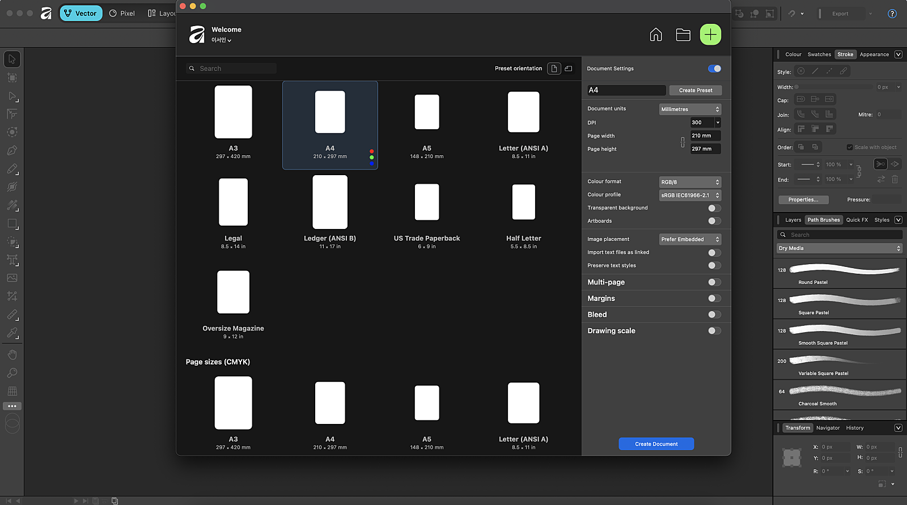Image resolution: width=907 pixels, height=505 pixels.
Task: Switch to the Layers tab
Action: (793, 220)
